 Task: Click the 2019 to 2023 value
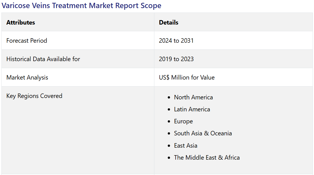pyautogui.click(x=176, y=59)
